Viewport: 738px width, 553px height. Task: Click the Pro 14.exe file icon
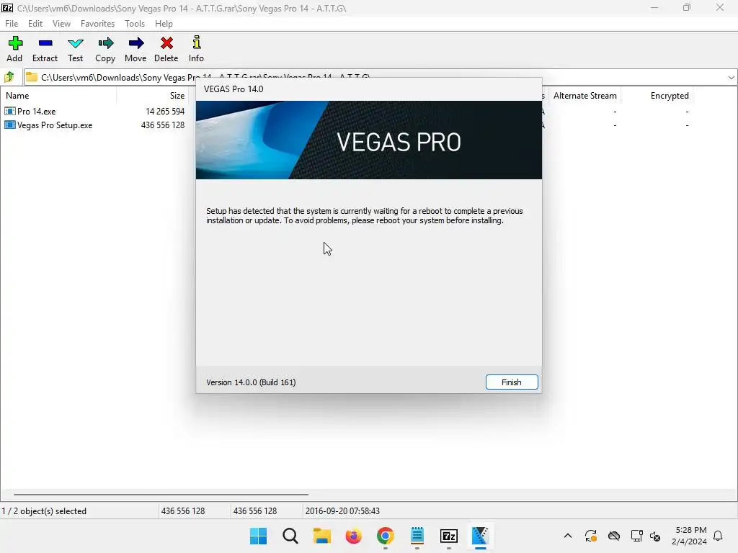click(x=9, y=111)
